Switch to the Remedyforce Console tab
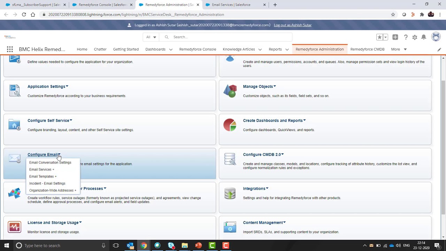Screen dimensions: 446x251 pyautogui.click(x=198, y=49)
